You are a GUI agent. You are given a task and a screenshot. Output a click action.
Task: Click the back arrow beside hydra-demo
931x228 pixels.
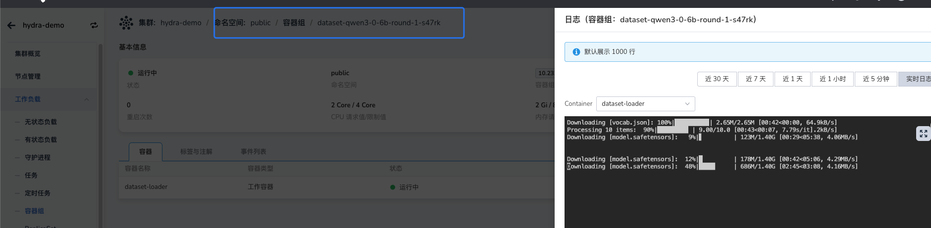(11, 25)
